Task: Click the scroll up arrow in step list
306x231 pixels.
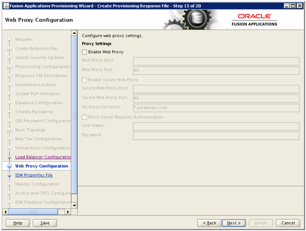Action: [75, 33]
